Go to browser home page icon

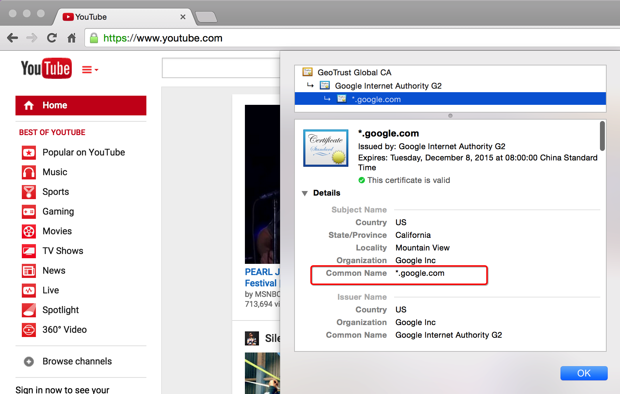click(x=71, y=38)
